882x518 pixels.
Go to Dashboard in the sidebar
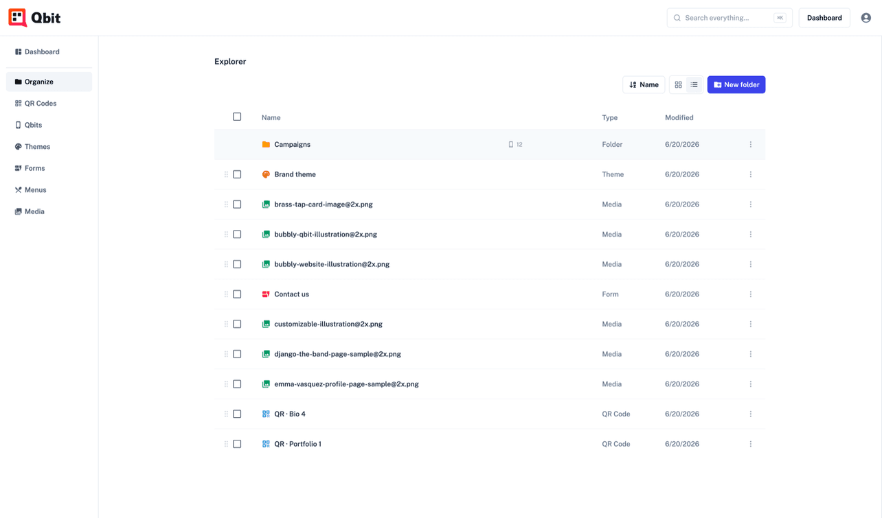click(49, 52)
